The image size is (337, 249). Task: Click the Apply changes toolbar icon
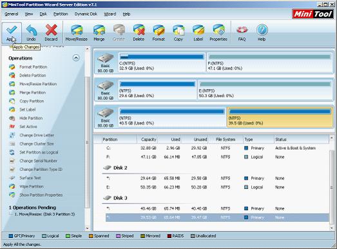pos(12,33)
